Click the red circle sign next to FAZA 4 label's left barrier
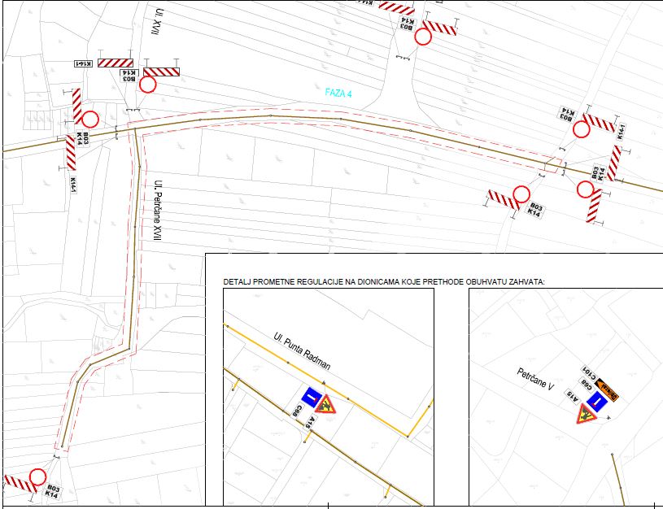Screen dimensions: 663x509 click(x=147, y=85)
